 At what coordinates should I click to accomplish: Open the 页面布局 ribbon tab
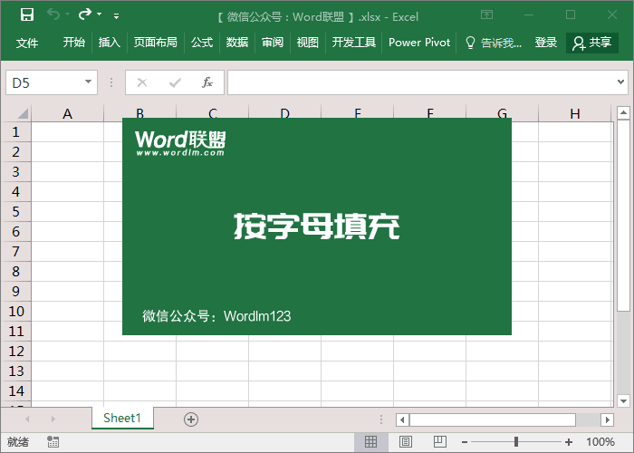tap(156, 43)
